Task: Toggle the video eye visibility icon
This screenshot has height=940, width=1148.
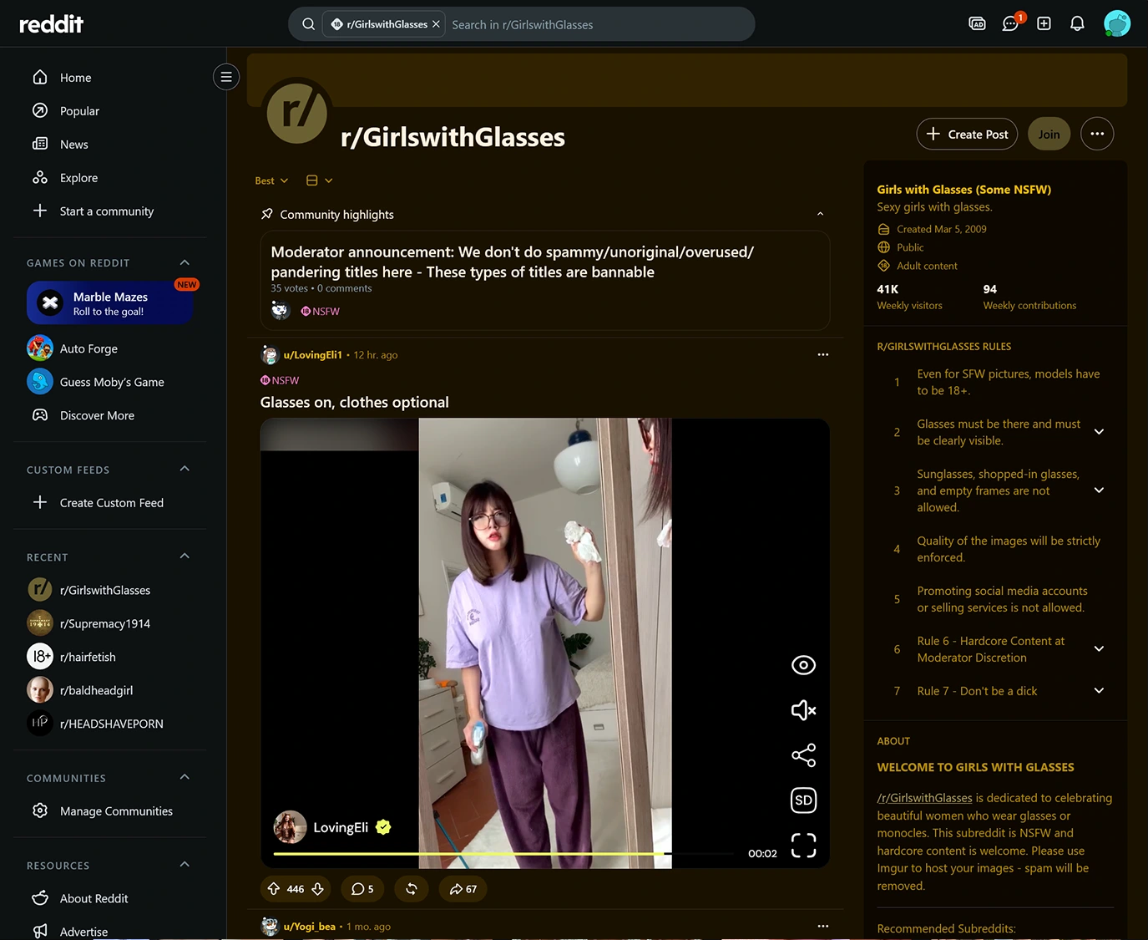Action: (803, 665)
